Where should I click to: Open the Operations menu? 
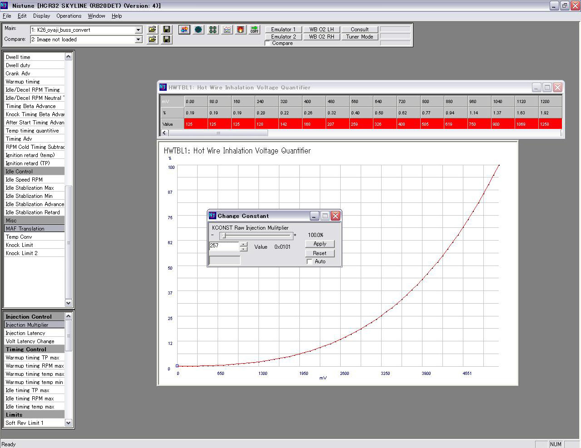[x=69, y=16]
